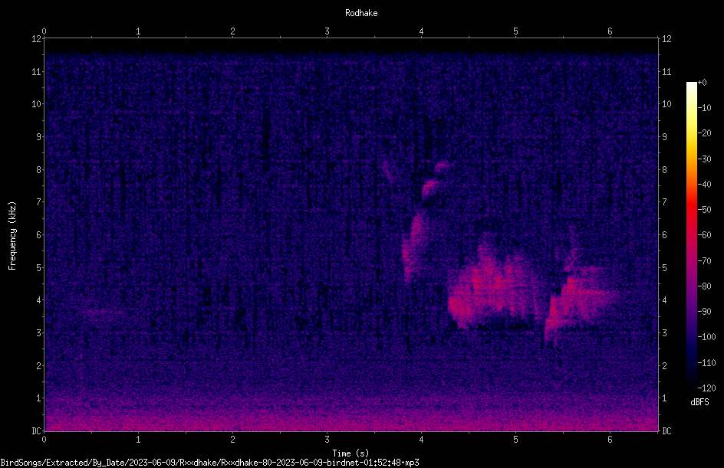Click the Frequency (kHz) axis label
This screenshot has height=468, width=724.
pyautogui.click(x=12, y=236)
